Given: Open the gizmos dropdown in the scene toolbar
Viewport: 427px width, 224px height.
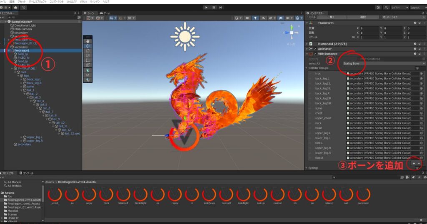Looking at the screenshot, I should pos(298,18).
